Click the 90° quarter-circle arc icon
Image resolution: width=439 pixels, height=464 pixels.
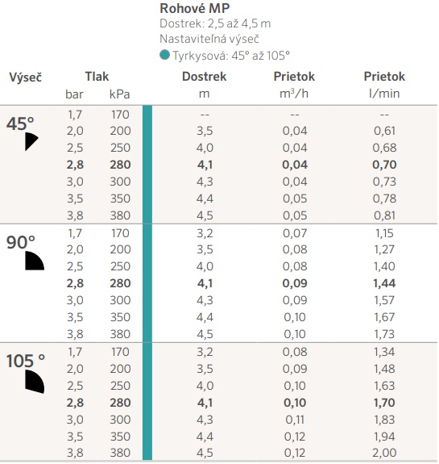click(x=35, y=261)
